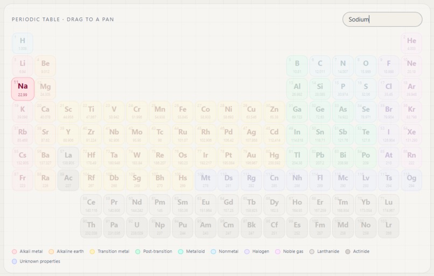
Task: Click the Ti titanium tile
Action: [x=91, y=112]
